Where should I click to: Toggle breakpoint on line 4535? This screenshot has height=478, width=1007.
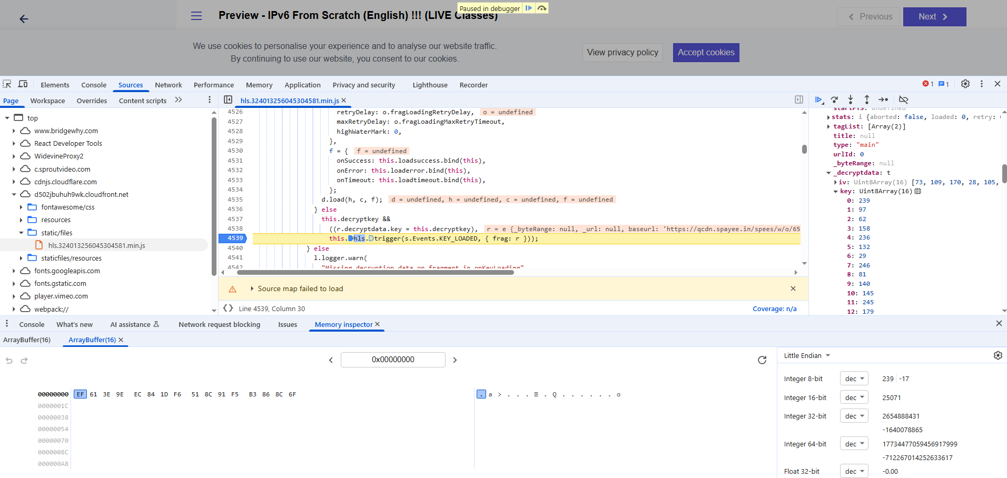click(x=235, y=200)
